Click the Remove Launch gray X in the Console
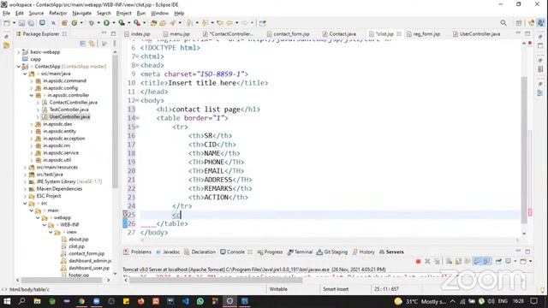This screenshot has height=308, width=548. tap(427, 261)
